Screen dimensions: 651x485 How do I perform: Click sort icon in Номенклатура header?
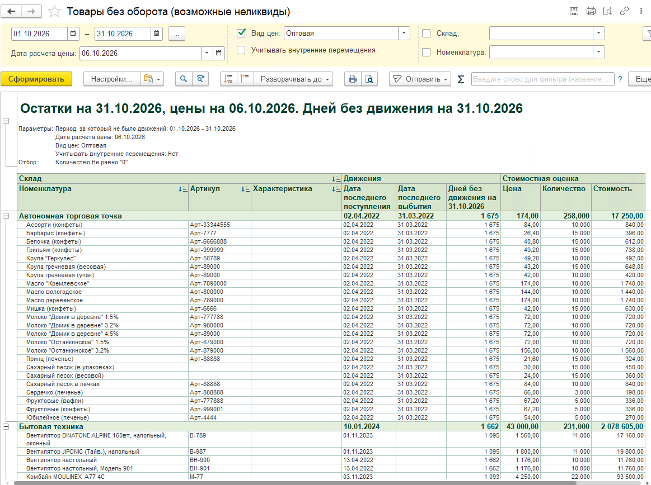pos(182,189)
